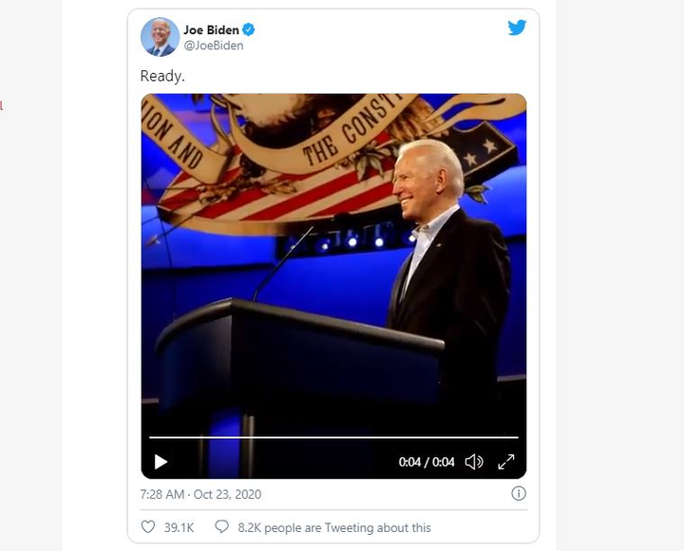Click the 39.1K like count

179,527
